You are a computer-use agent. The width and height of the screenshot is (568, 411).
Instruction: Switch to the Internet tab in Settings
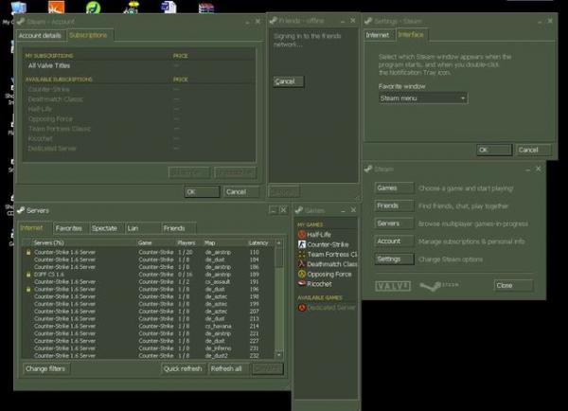tap(379, 35)
